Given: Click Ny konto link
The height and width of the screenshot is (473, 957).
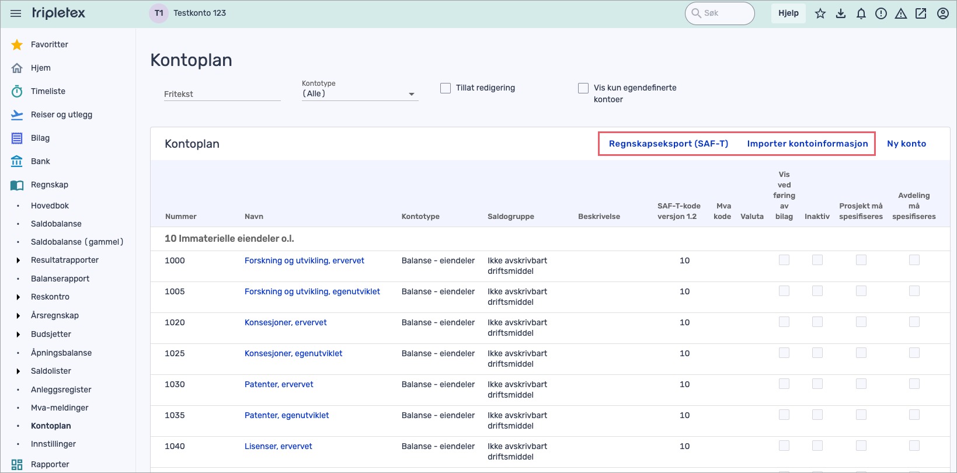Looking at the screenshot, I should coord(906,144).
